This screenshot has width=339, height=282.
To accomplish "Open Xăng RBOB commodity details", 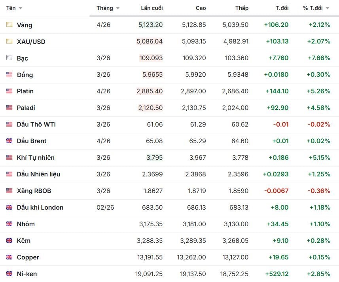I will pos(34,191).
